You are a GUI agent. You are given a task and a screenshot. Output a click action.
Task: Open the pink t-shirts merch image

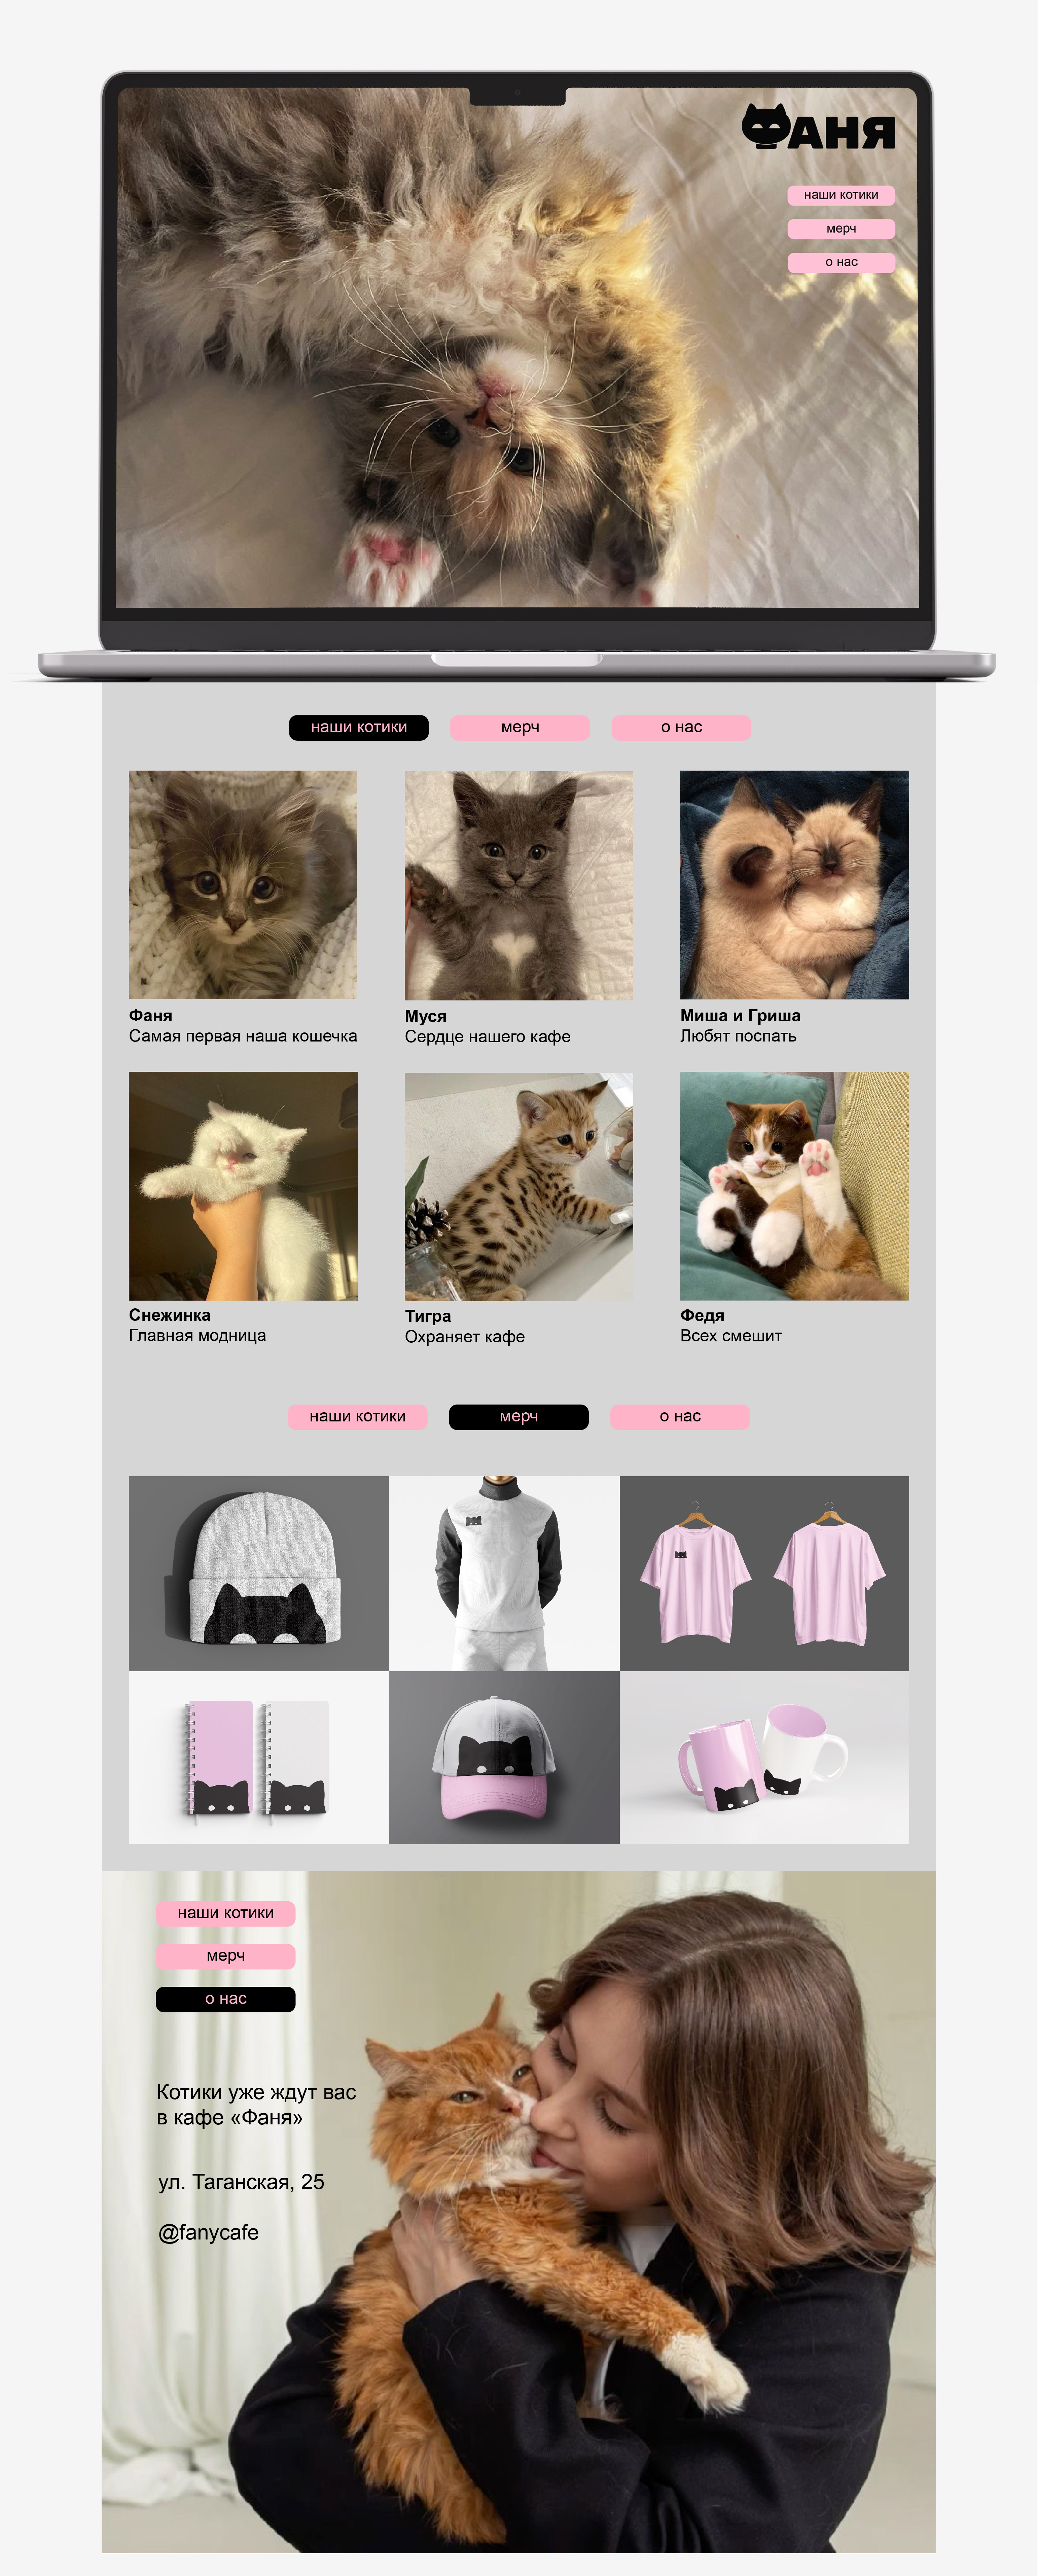coord(764,1573)
